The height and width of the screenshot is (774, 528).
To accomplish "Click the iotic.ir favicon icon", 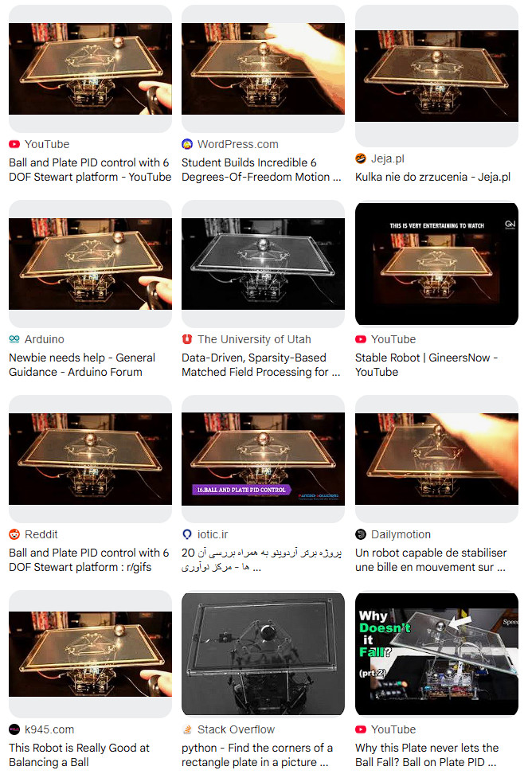I will pyautogui.click(x=187, y=534).
